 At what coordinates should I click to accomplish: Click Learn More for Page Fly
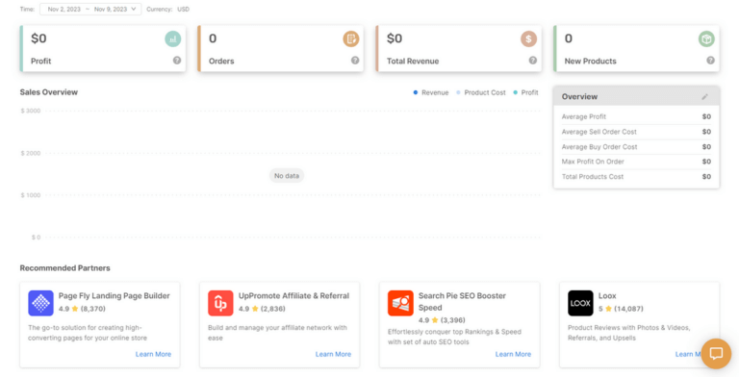point(153,354)
